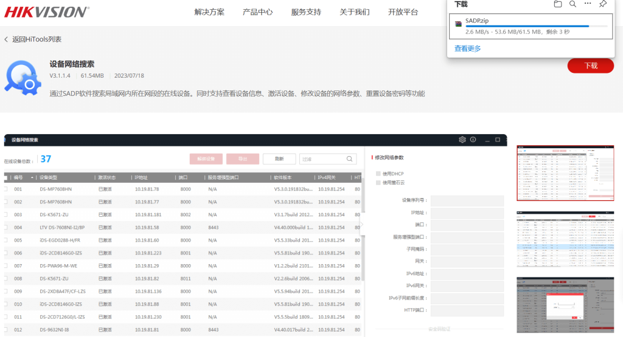This screenshot has height=337, width=623.
Task: Pin the downloads popup with pin icon
Action: (603, 4)
